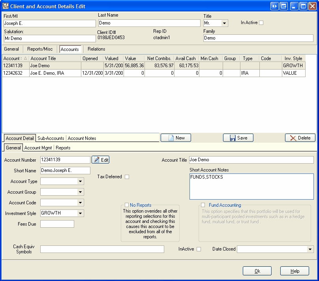Check the No Reports option
The height and width of the screenshot is (281, 319).
coord(127,205)
